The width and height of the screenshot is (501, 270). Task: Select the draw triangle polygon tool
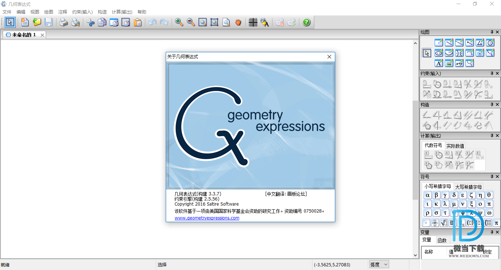(x=480, y=43)
